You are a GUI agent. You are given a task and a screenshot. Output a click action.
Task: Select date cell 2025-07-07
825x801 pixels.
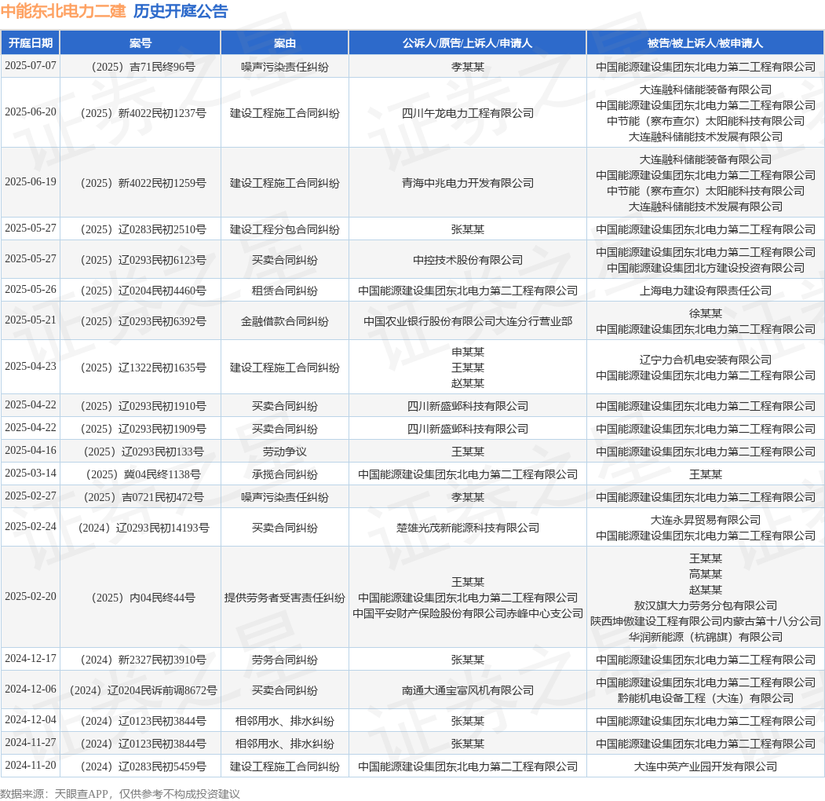click(x=31, y=65)
